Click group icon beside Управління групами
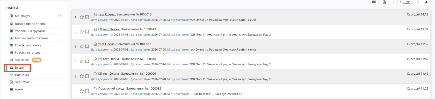The height and width of the screenshot is (99, 435). coord(11,31)
